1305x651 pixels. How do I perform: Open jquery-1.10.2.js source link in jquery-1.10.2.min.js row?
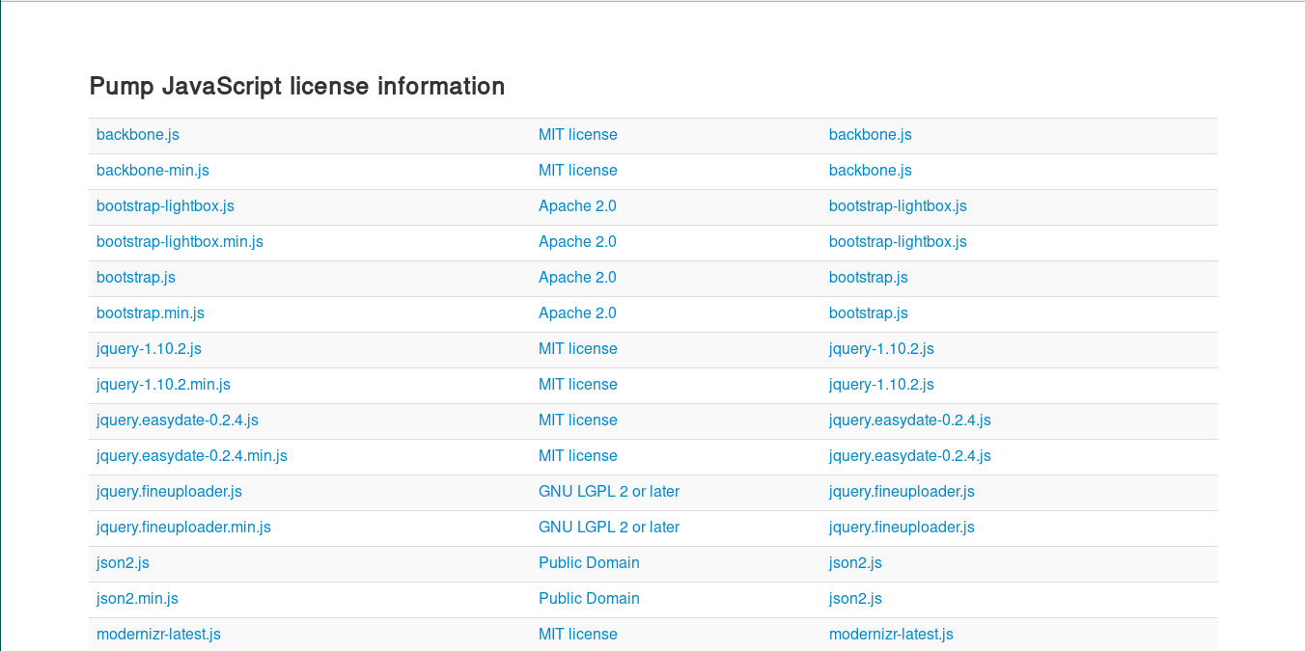[x=881, y=385]
